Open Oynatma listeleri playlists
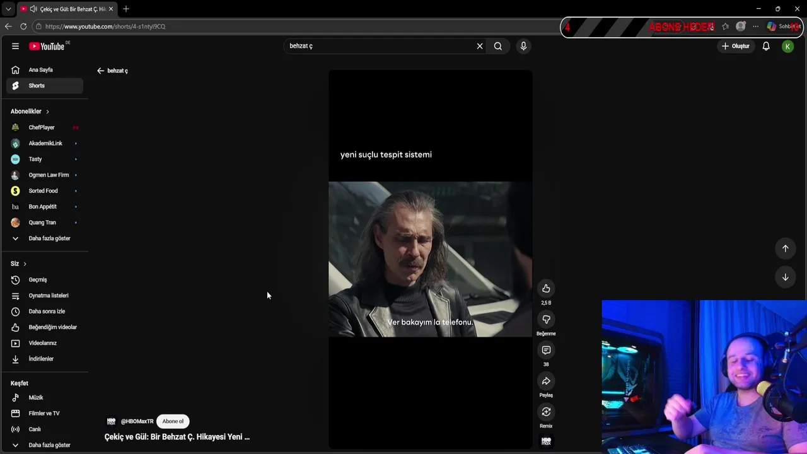807x454 pixels. pyautogui.click(x=44, y=295)
